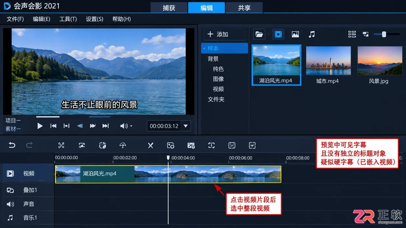Click the sort library media icon
The height and width of the screenshot is (228, 406).
coord(366,34)
